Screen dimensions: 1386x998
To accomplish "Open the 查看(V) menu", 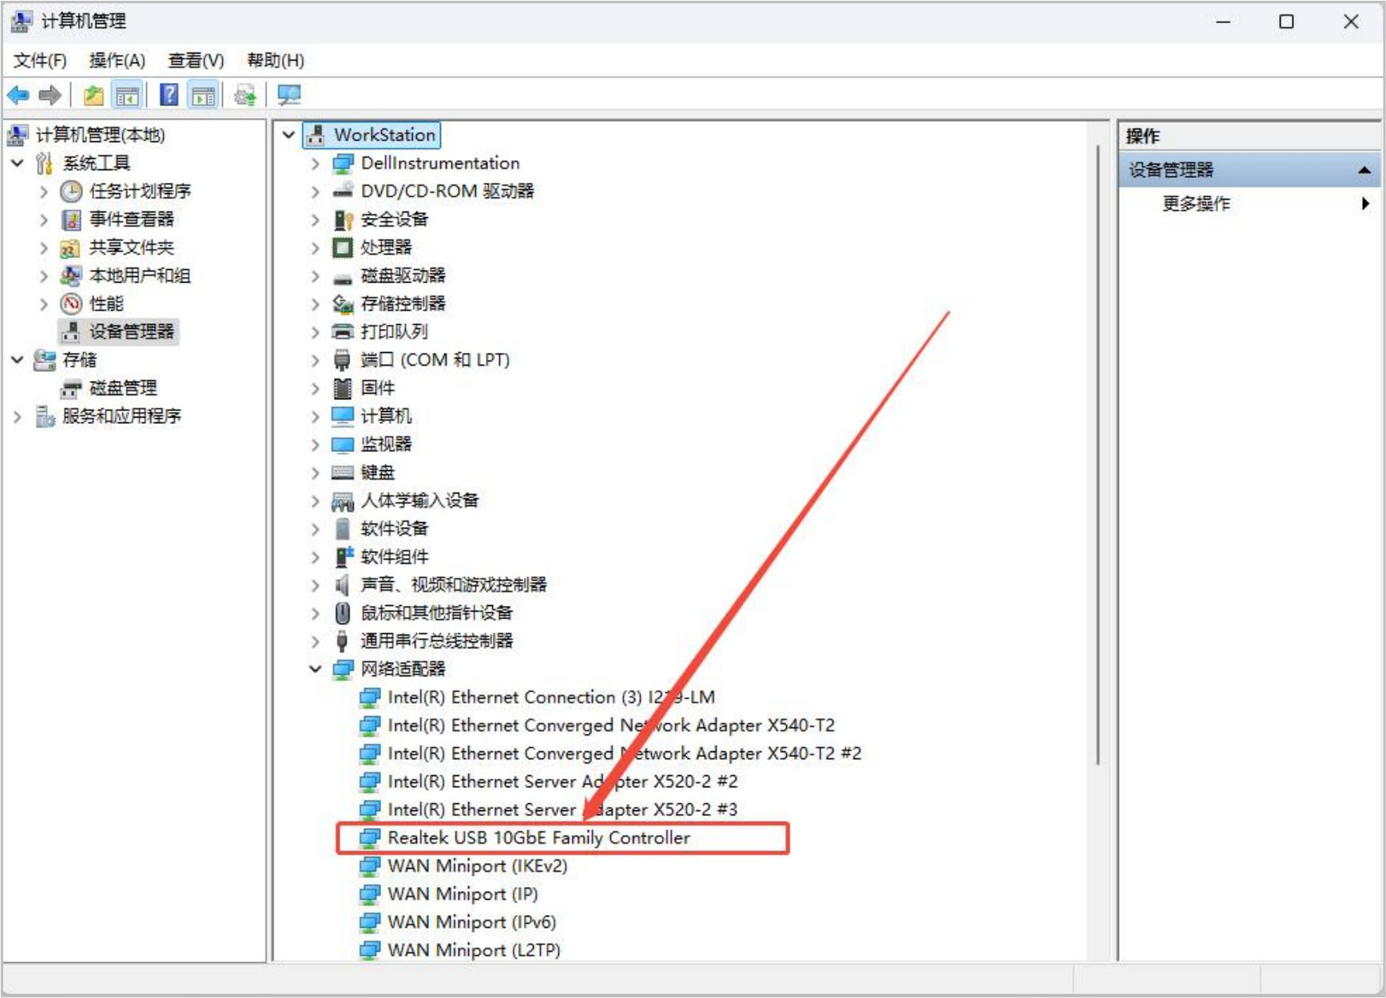I will (194, 60).
